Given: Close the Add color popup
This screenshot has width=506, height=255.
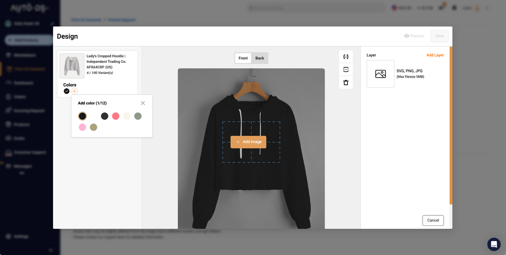Looking at the screenshot, I should click(x=143, y=103).
